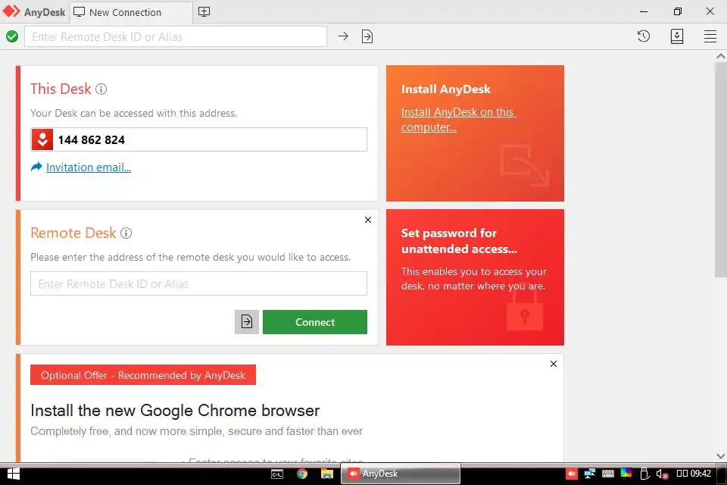Open the Windows Start menu
The image size is (727, 485).
[13, 474]
